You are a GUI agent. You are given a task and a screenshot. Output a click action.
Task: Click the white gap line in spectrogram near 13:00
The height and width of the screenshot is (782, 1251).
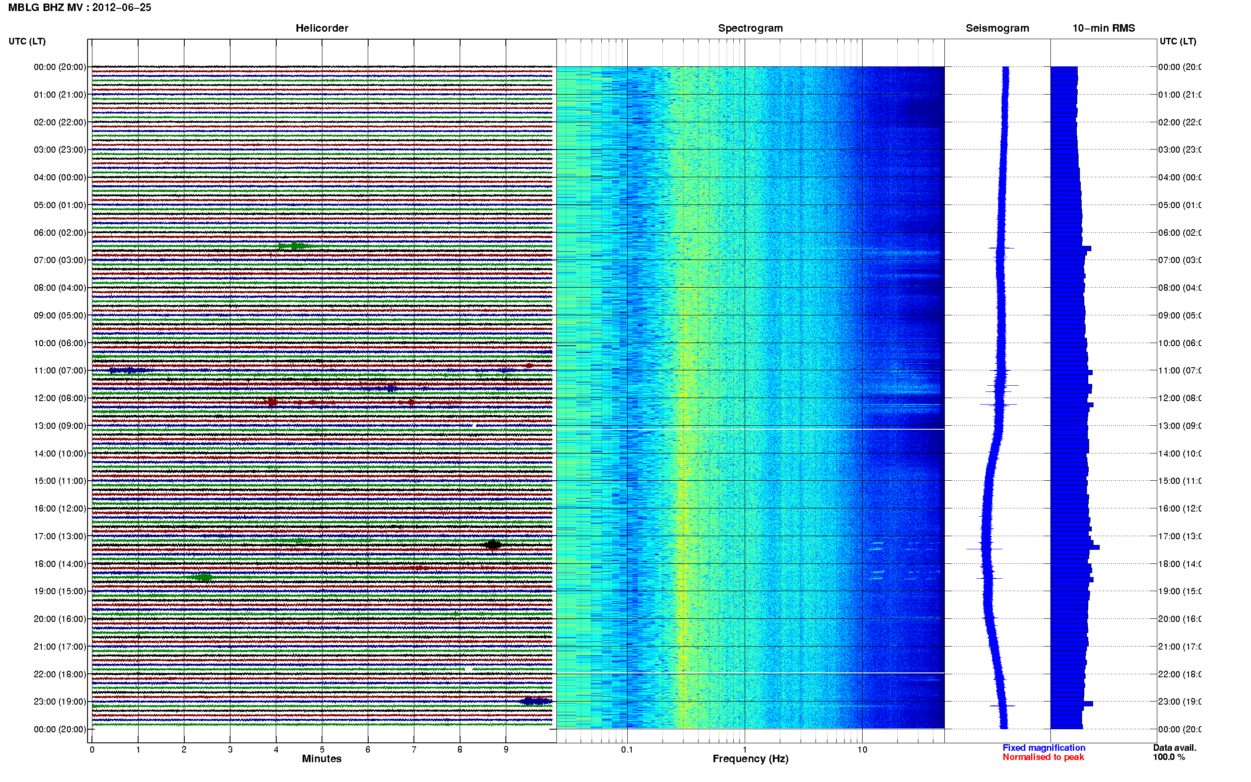(x=750, y=429)
